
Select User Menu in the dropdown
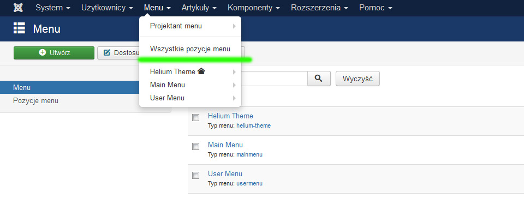click(x=190, y=98)
